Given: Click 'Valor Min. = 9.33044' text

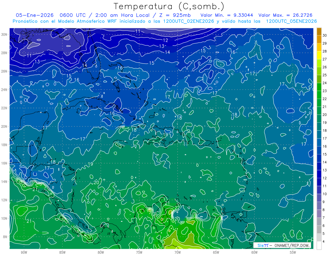Looking at the screenshot, I should pos(227,15).
